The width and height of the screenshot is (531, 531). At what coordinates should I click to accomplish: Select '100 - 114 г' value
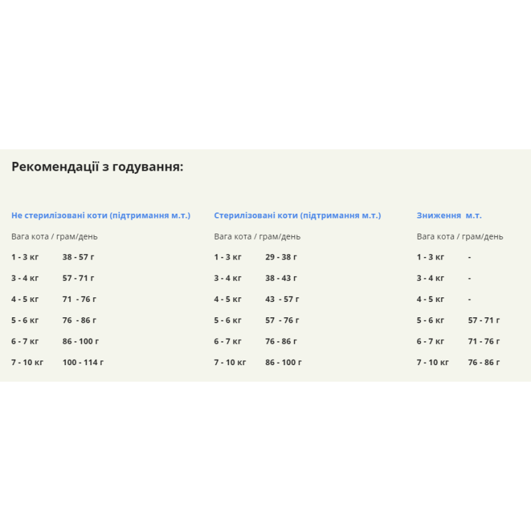click(83, 362)
